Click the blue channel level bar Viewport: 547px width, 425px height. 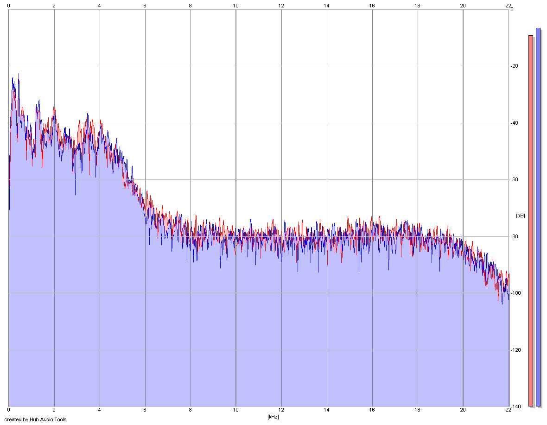click(x=538, y=217)
